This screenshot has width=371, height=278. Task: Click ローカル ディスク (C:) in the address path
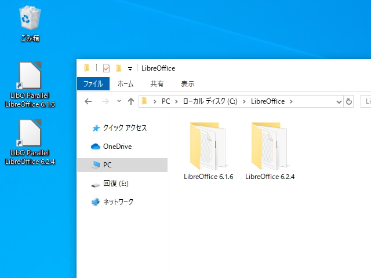tap(210, 101)
